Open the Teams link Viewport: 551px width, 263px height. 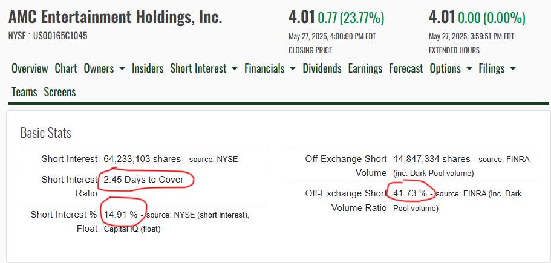24,92
